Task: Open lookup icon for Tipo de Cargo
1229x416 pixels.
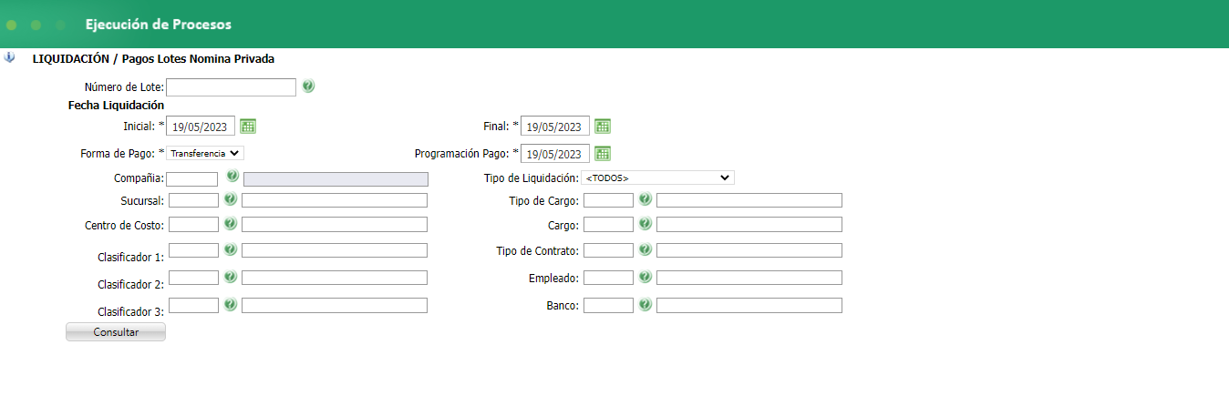Action: (x=645, y=198)
